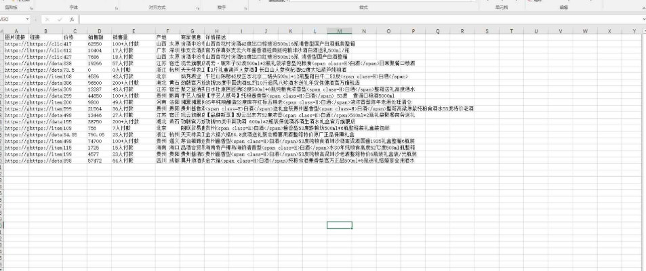Select the sales amount cell 19266

point(99,63)
